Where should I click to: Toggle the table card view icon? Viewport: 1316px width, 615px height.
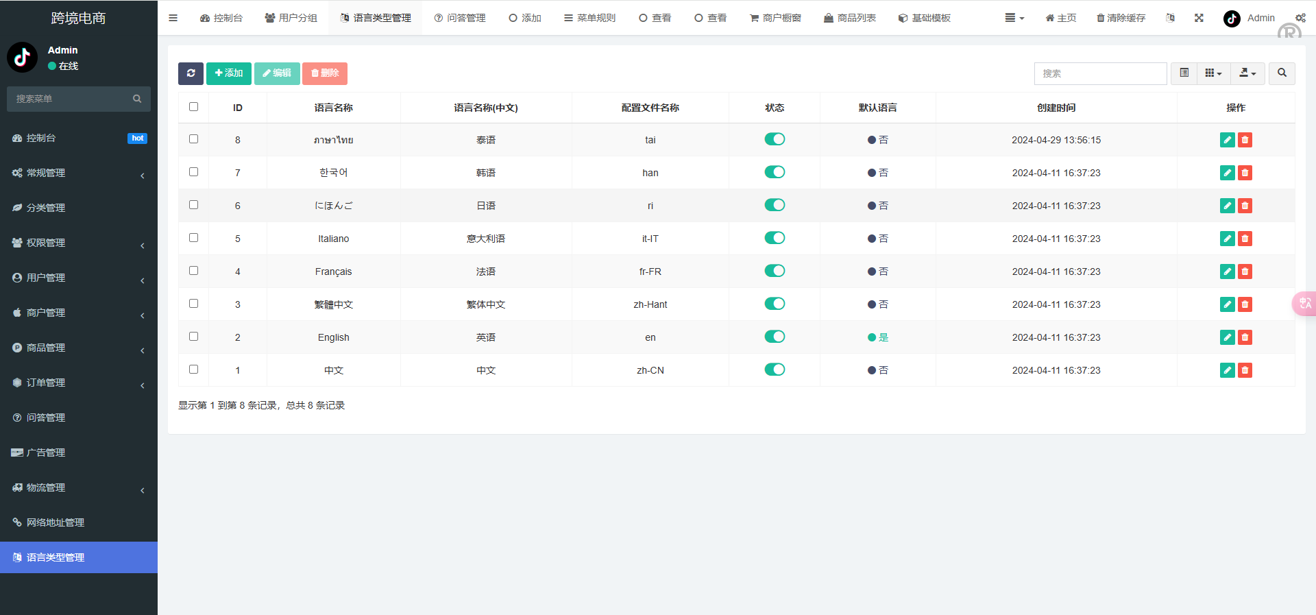[1184, 73]
